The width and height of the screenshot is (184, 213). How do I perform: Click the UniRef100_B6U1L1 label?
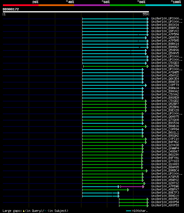(165, 132)
